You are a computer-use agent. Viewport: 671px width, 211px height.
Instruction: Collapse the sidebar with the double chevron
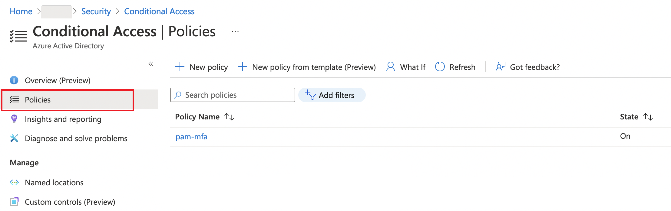point(151,64)
